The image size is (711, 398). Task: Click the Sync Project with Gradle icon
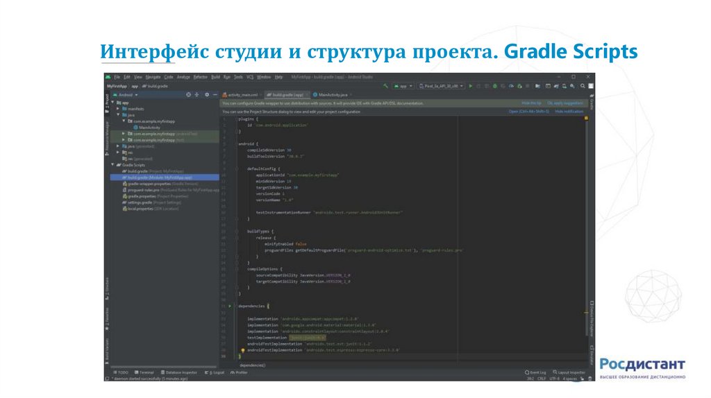(x=556, y=86)
